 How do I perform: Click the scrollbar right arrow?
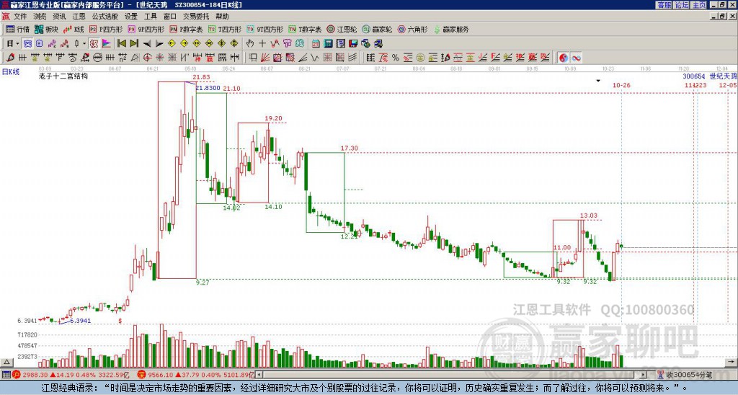[x=644, y=375]
